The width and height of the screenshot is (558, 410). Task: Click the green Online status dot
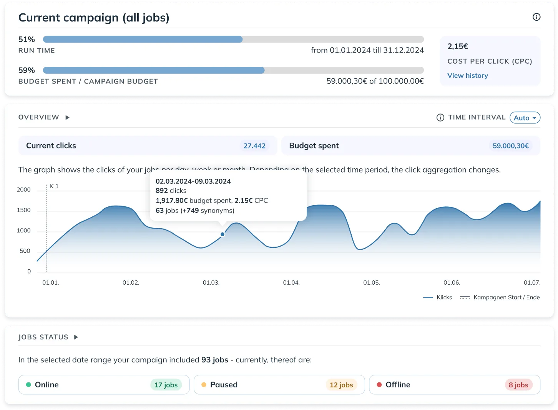point(28,385)
